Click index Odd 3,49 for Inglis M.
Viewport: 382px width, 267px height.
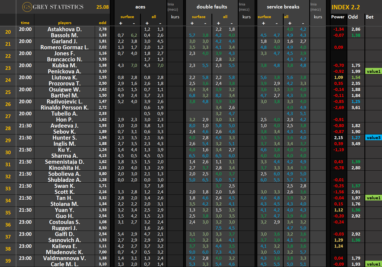coord(356,144)
